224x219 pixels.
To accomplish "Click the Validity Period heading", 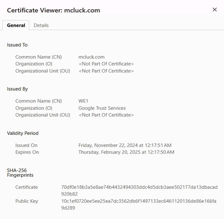I will click(23, 133).
